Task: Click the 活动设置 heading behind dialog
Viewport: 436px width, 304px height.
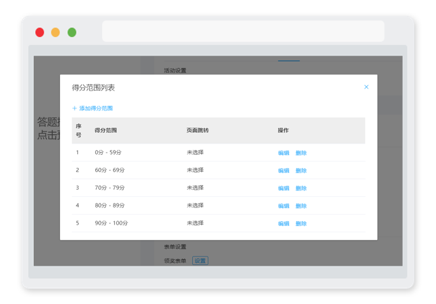Action: coord(175,70)
